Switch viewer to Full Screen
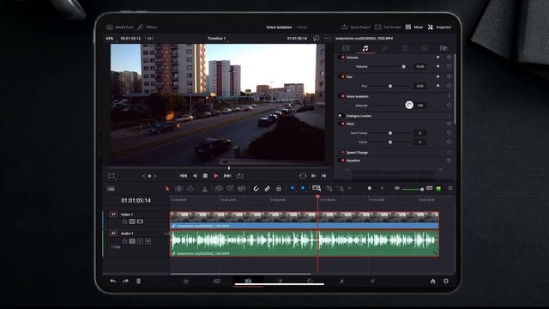 click(x=388, y=27)
